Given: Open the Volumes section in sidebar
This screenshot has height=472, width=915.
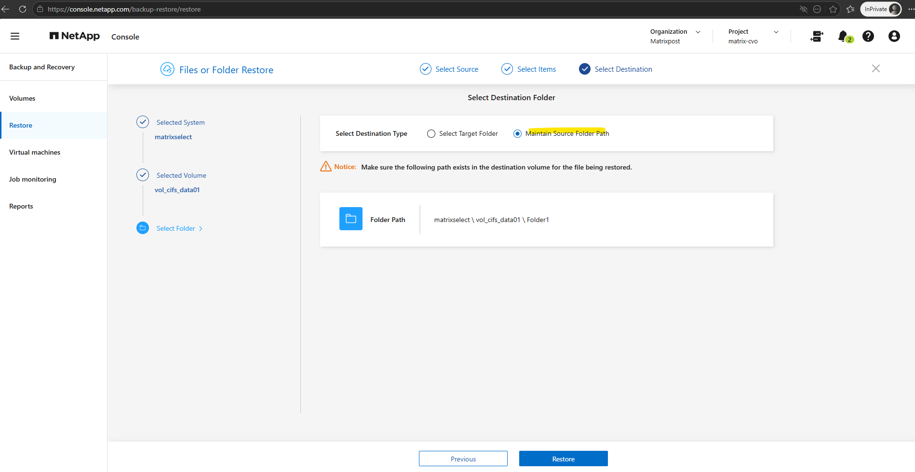Looking at the screenshot, I should click(54, 98).
